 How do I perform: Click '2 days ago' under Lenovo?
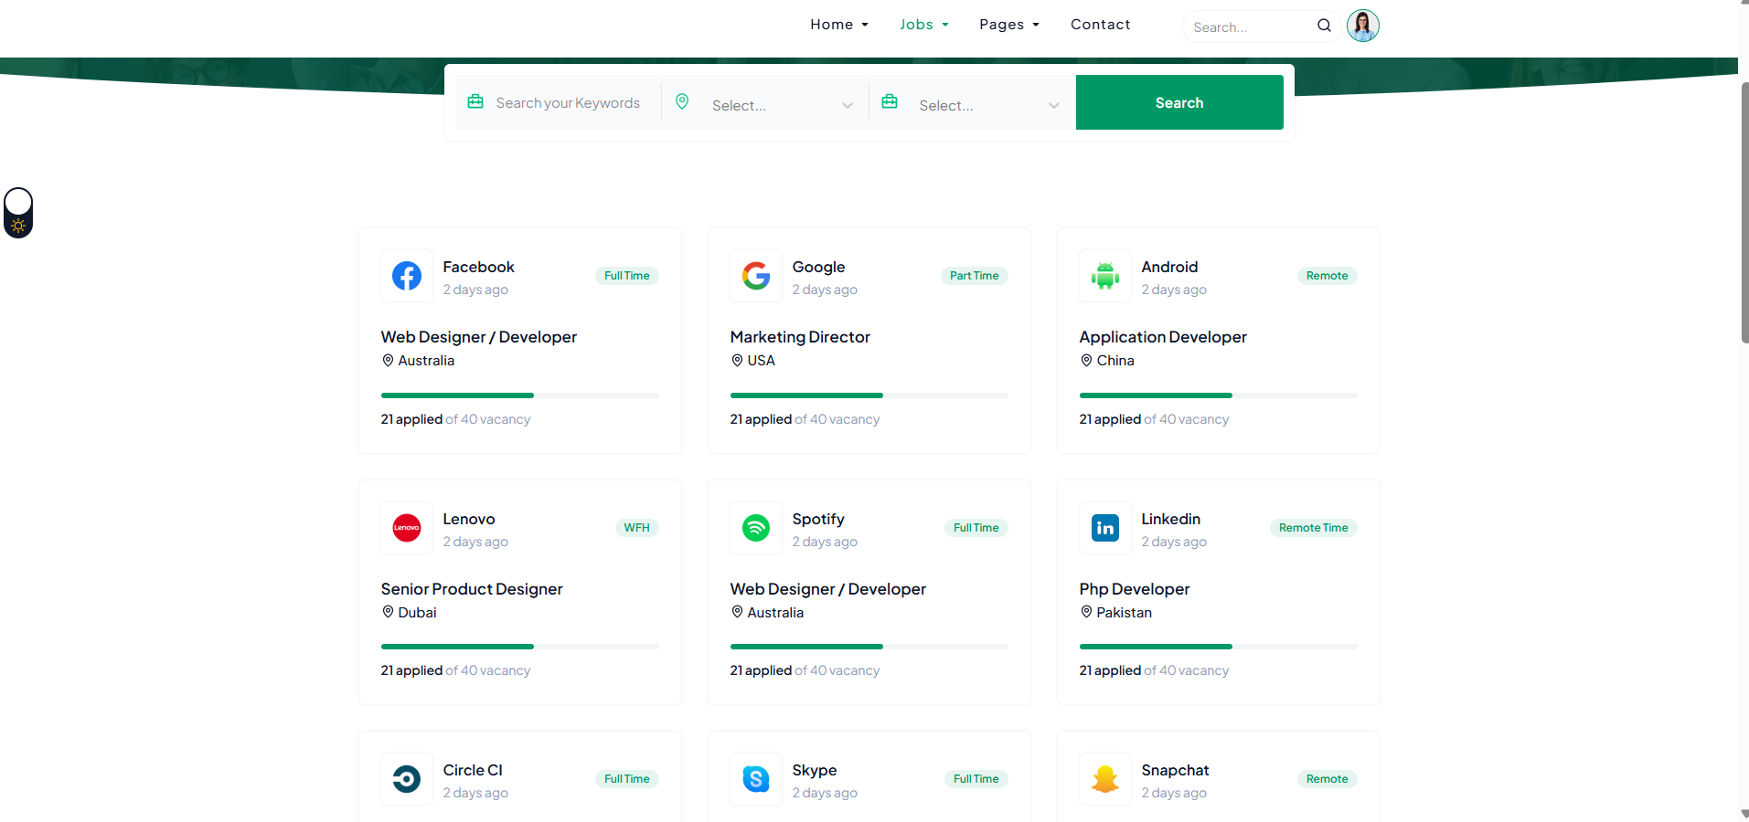pos(475,542)
